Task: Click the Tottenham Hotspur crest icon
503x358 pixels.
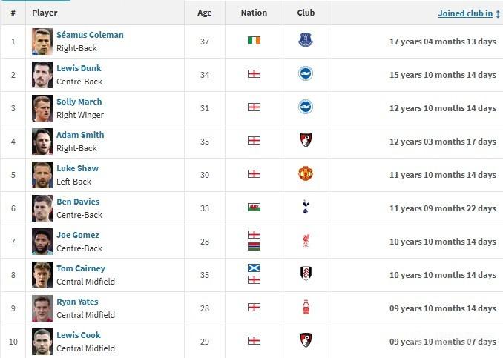Action: click(x=306, y=207)
